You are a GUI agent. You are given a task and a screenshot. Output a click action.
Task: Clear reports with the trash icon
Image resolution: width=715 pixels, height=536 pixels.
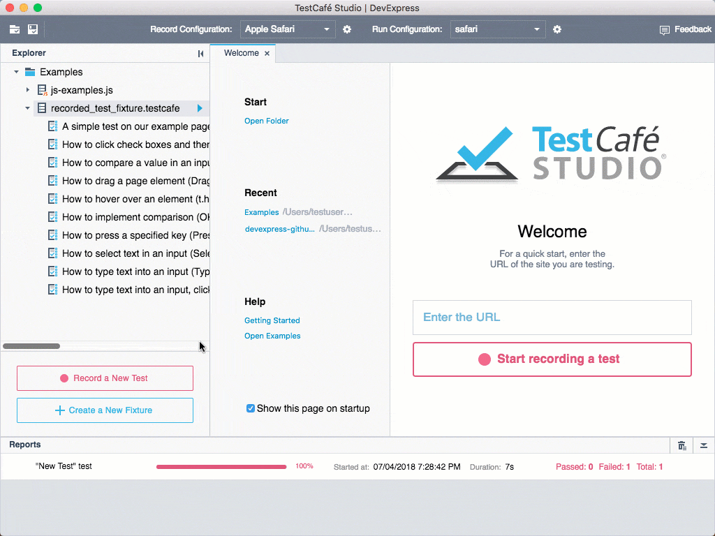tap(682, 445)
